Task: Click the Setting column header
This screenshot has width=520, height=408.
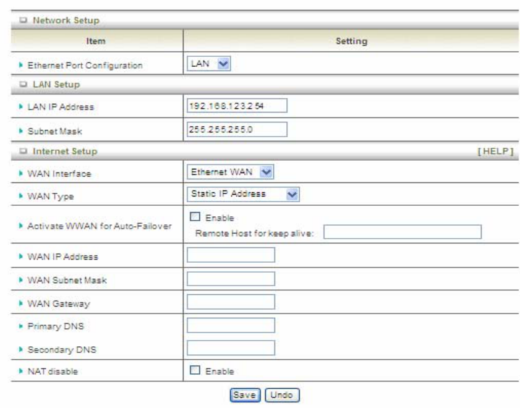Action: point(352,41)
